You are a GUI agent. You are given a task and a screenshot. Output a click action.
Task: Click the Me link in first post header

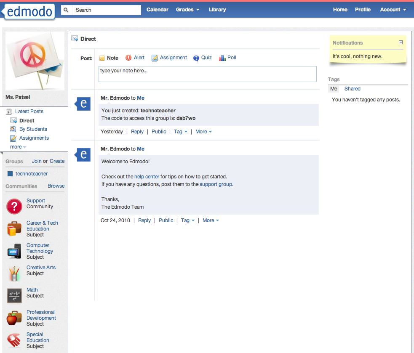point(141,98)
